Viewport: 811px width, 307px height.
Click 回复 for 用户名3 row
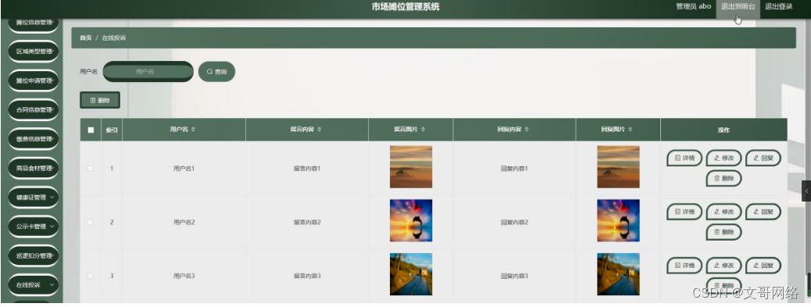763,265
